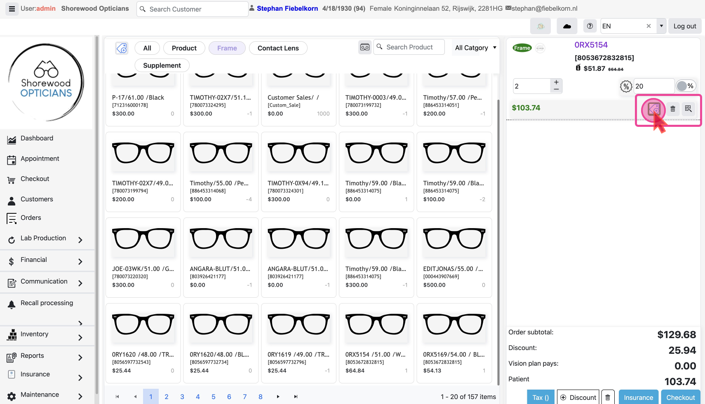This screenshot has width=705, height=404.
Task: Open Appointment from the sidebar
Action: [x=40, y=159]
